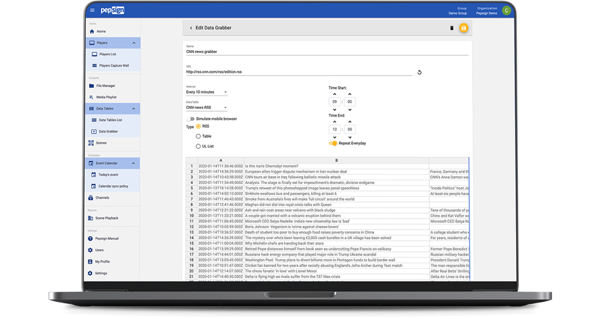The height and width of the screenshot is (319, 601).
Task: Select column B header in table
Action: (x=336, y=160)
